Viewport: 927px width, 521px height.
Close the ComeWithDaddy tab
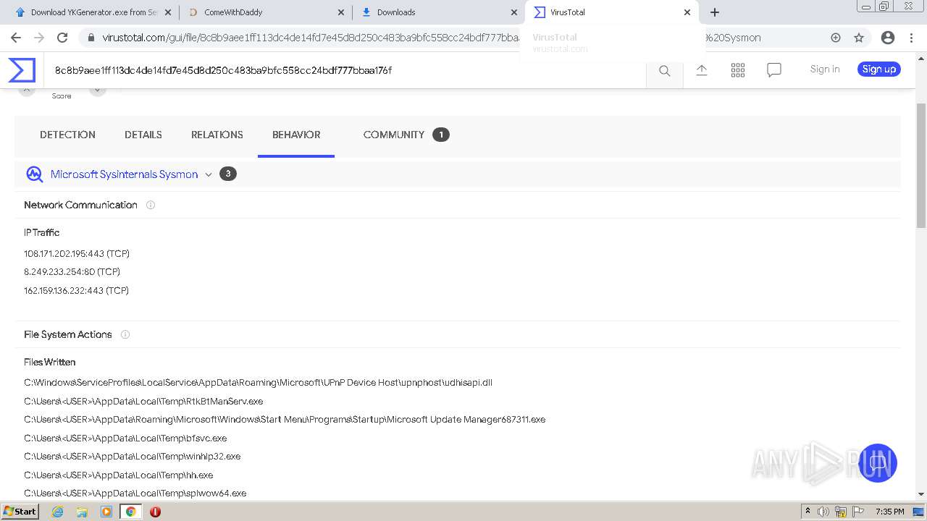341,12
